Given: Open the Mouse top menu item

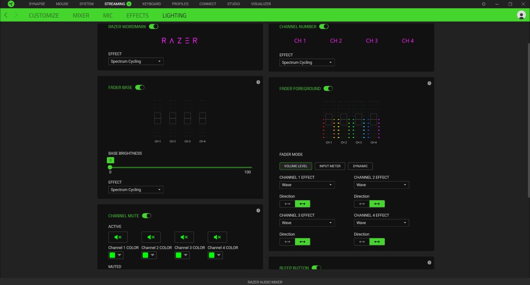Looking at the screenshot, I should point(62,4).
